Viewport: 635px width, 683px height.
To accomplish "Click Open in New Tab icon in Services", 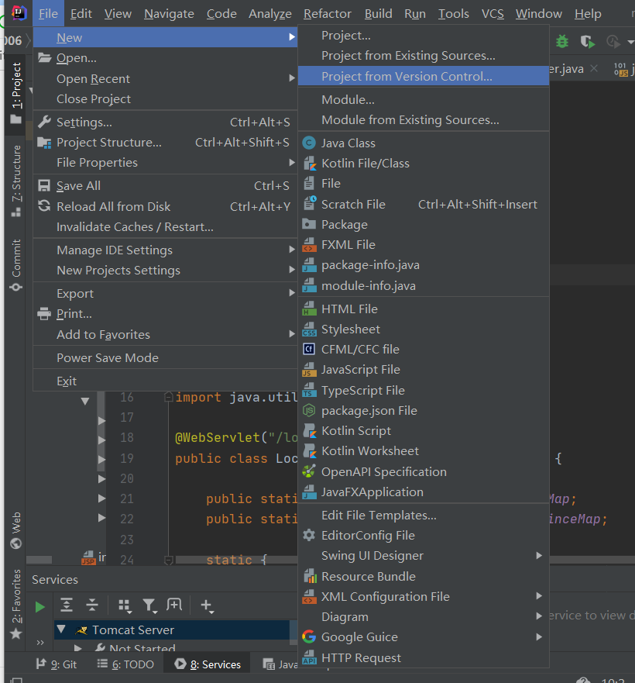I will point(174,605).
